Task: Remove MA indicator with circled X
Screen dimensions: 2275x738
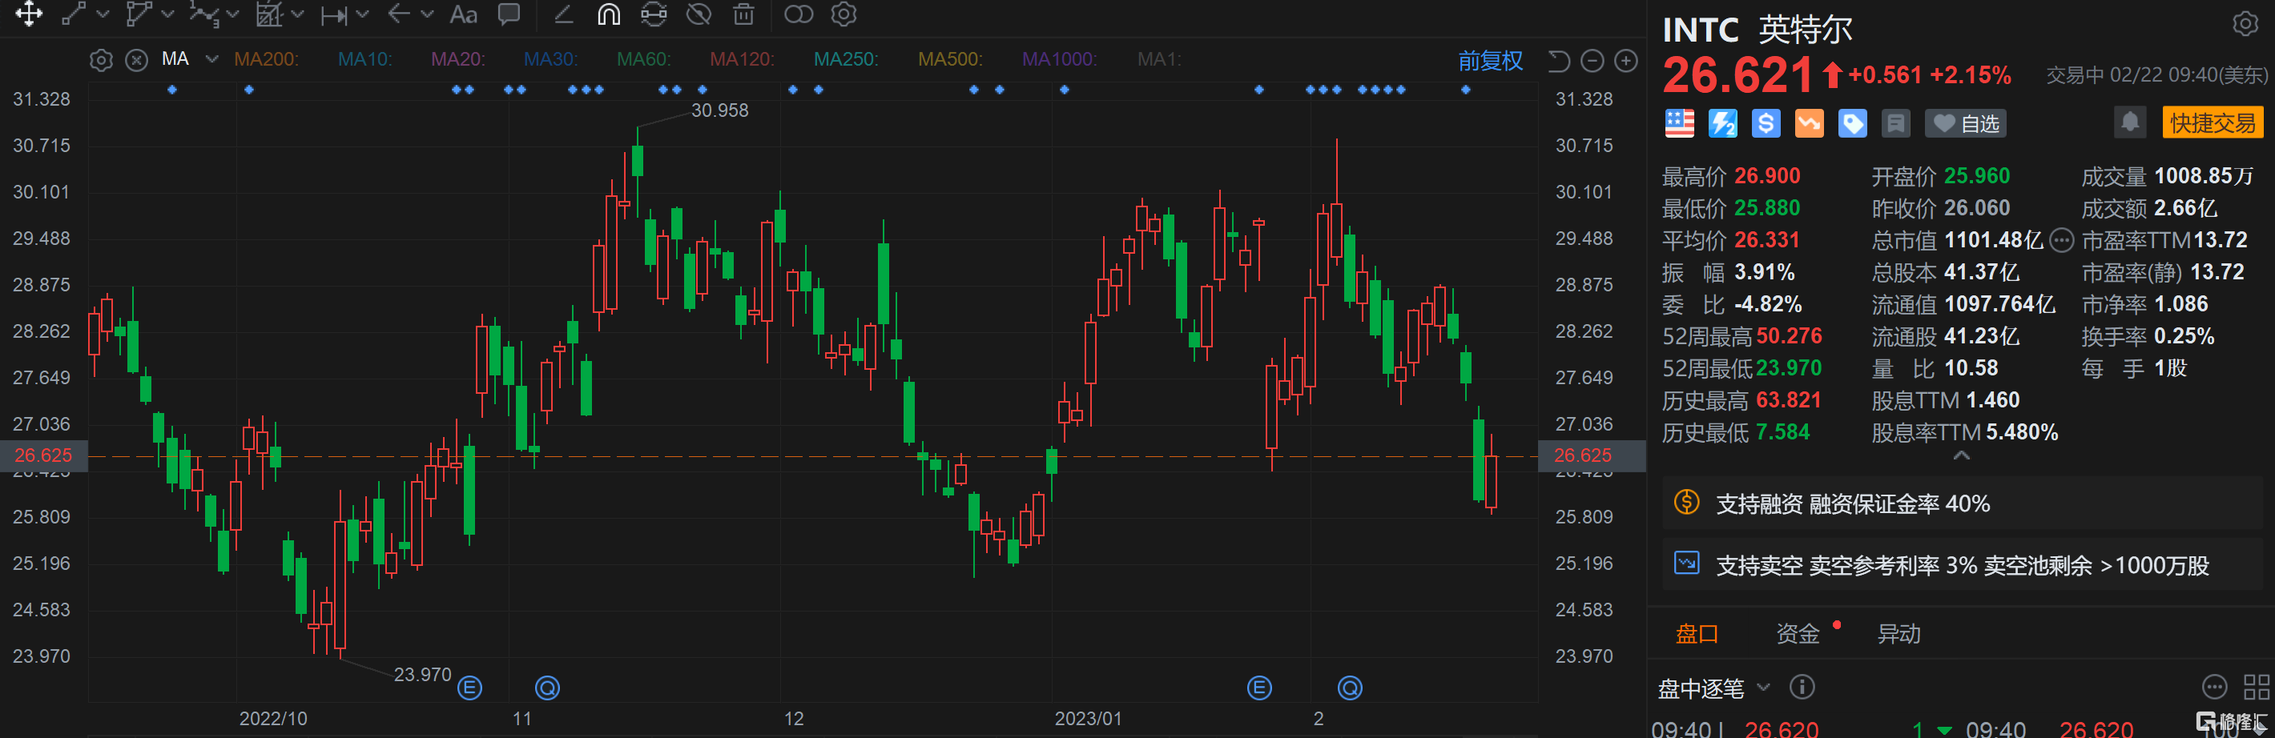Action: click(x=136, y=60)
